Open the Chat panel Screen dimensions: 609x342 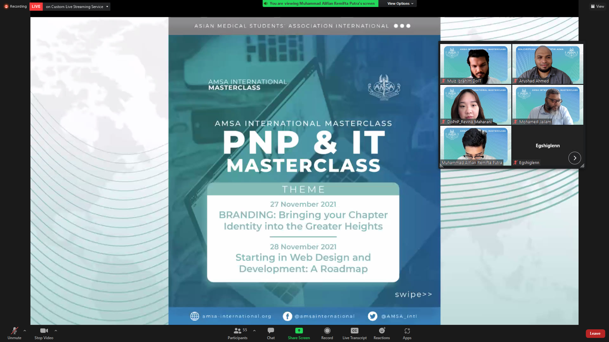(271, 333)
